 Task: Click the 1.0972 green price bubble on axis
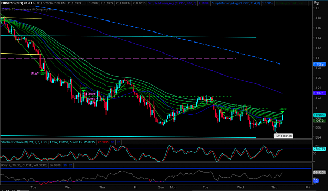click(x=320, y=121)
